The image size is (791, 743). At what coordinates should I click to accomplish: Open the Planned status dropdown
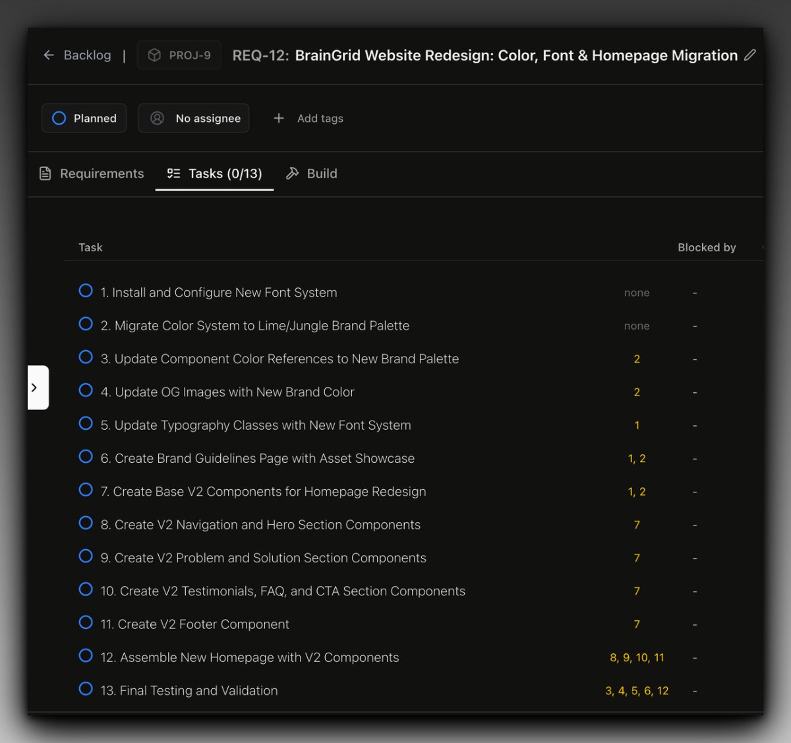(x=84, y=118)
